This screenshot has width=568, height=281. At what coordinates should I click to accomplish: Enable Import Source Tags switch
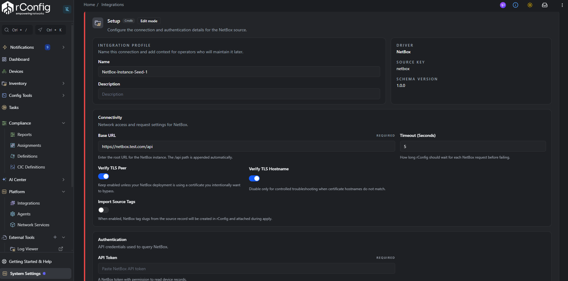104,210
